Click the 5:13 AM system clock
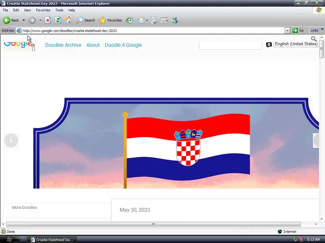The image size is (325, 243). pyautogui.click(x=313, y=240)
